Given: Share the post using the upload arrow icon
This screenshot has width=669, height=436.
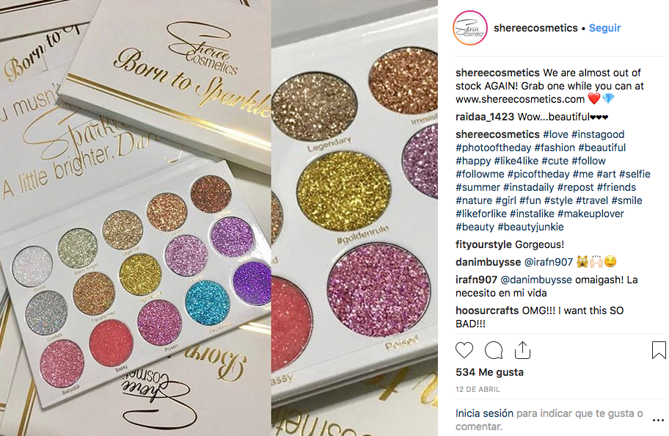Looking at the screenshot, I should pos(522,350).
